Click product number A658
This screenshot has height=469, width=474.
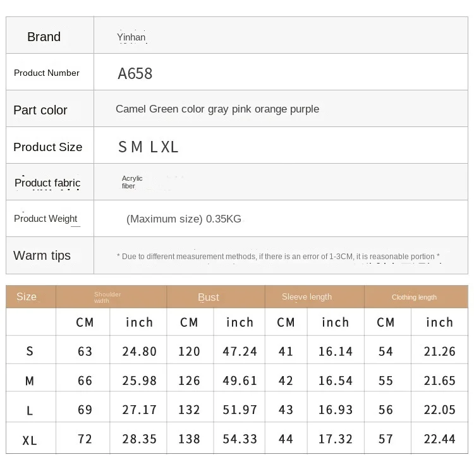coord(135,73)
